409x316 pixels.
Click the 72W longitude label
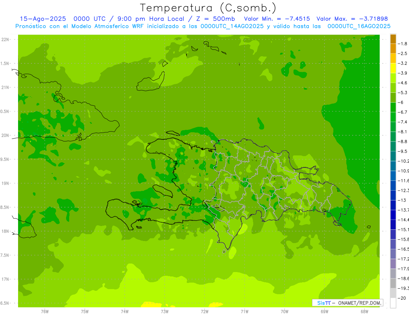[204, 312]
